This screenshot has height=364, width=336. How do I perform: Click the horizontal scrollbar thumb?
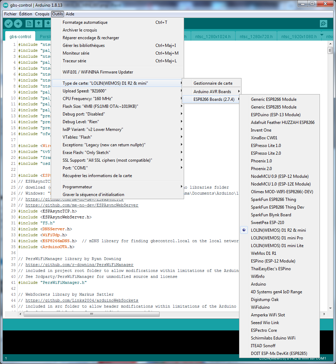point(92,314)
